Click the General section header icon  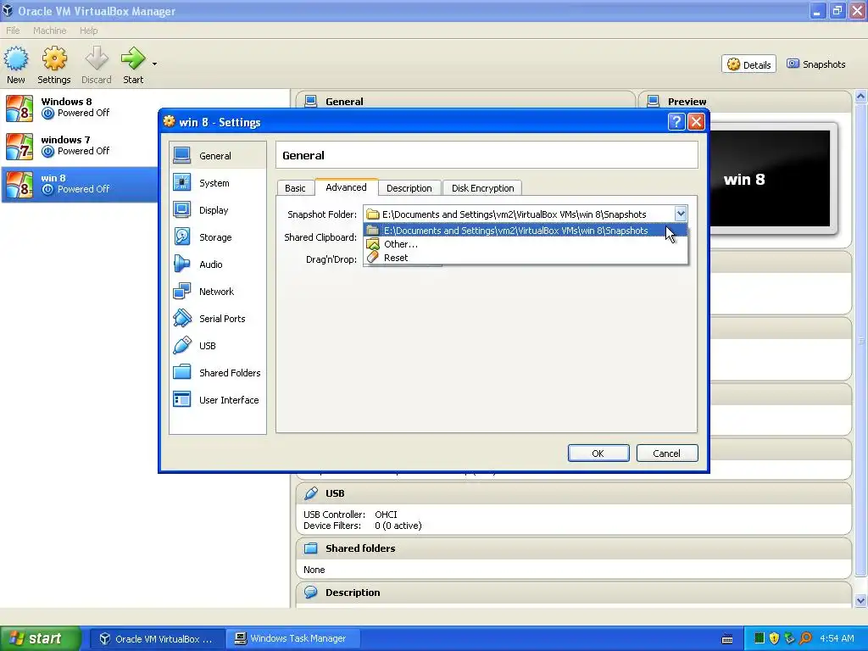click(311, 102)
